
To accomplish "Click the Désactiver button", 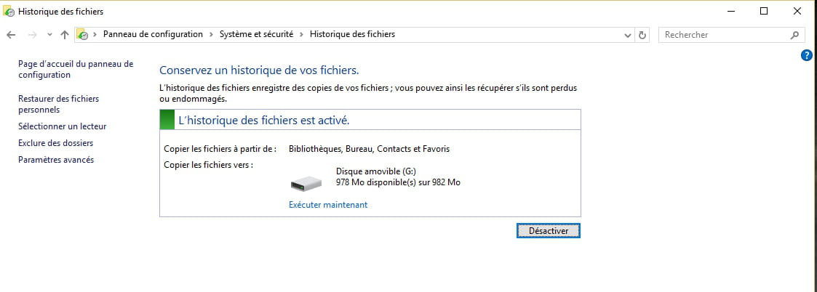I will point(548,230).
